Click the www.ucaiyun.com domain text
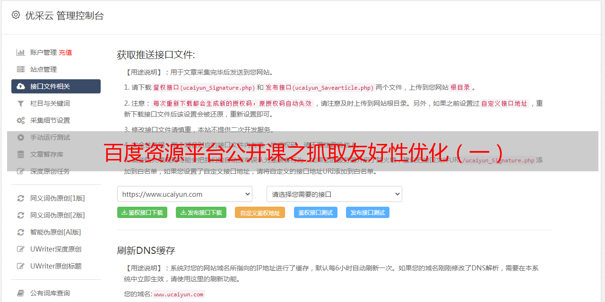The height and width of the screenshot is (302, 605). point(179,294)
